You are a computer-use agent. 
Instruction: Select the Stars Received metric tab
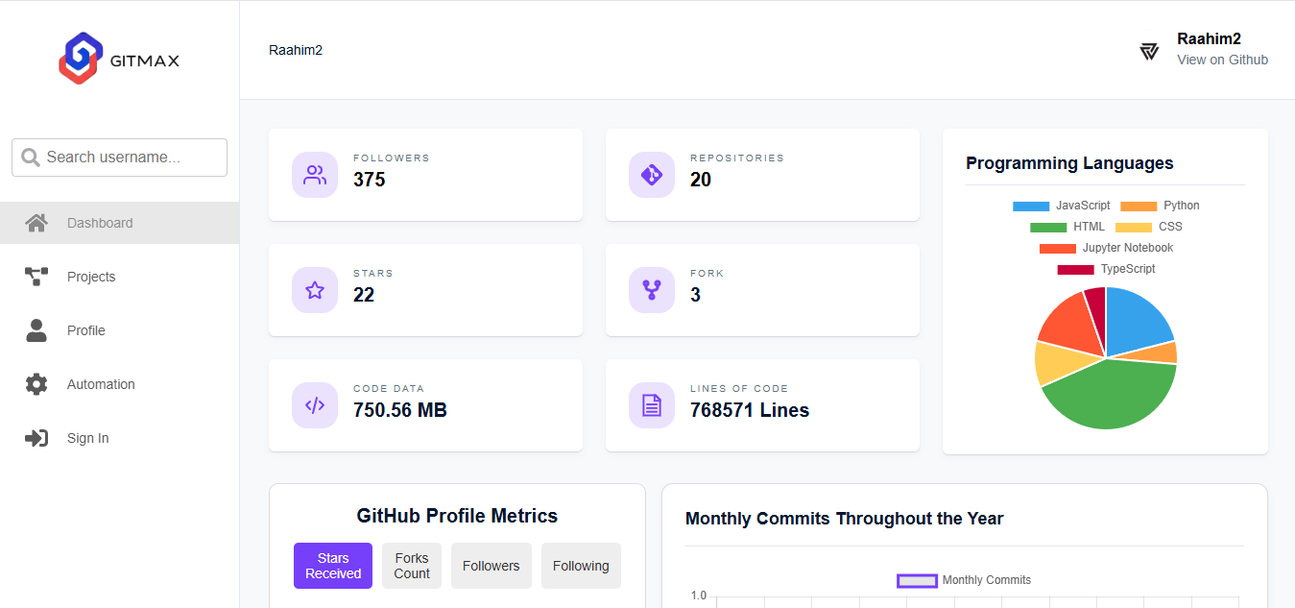pos(333,566)
